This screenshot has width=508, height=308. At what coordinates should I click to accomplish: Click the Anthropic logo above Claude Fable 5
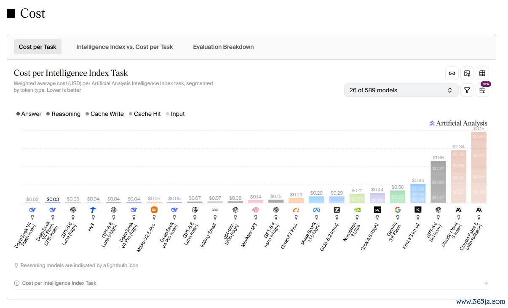click(x=479, y=210)
